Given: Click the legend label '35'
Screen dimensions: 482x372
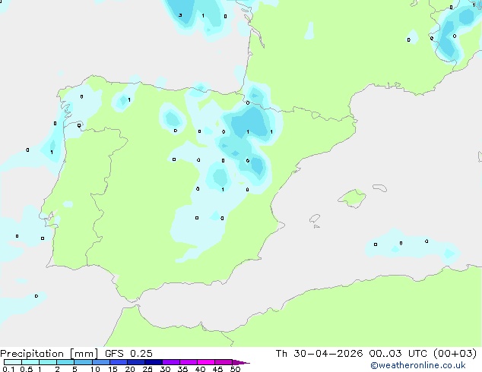Looking at the screenshot, I should tap(182, 369).
